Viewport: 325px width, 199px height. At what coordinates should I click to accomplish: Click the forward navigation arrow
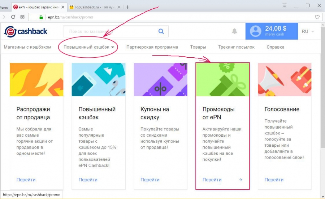pyautogui.click(x=4, y=17)
